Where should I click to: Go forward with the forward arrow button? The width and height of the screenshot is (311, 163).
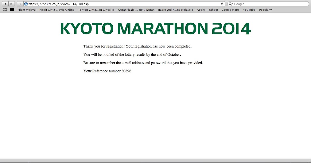[12, 4]
